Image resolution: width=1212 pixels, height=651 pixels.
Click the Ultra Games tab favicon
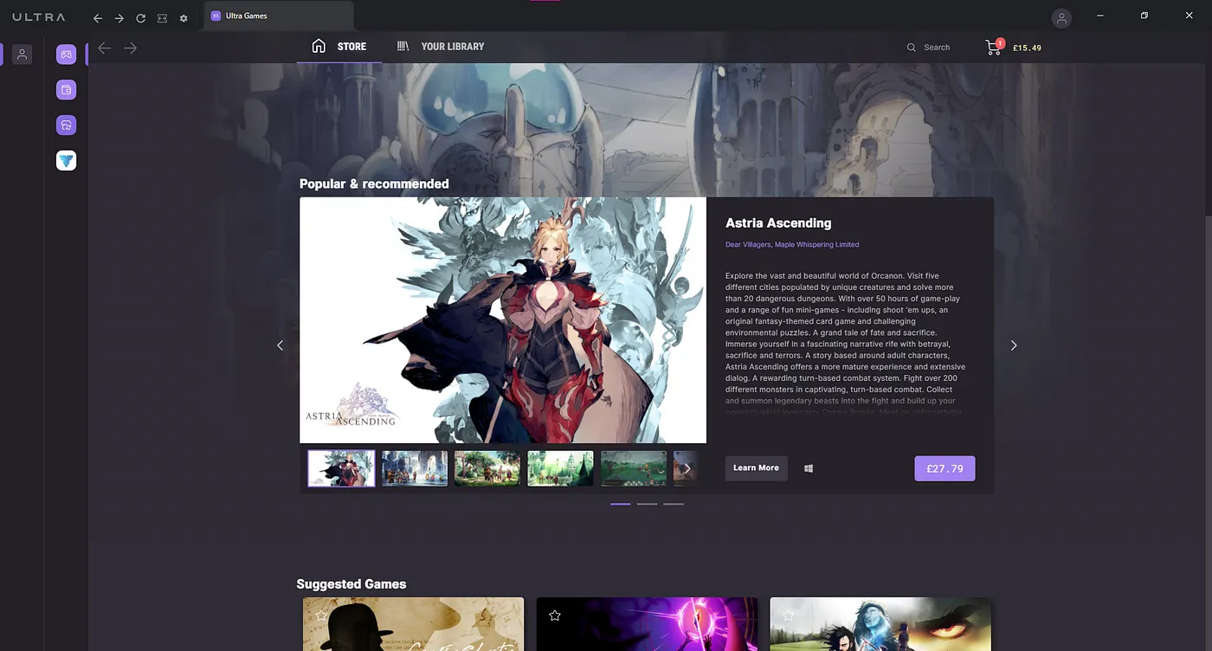tap(216, 16)
